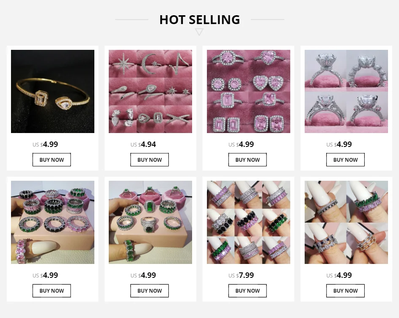Viewport: 399px width, 318px height.
Task: Open the star and moon rings collage
Action: point(150,91)
